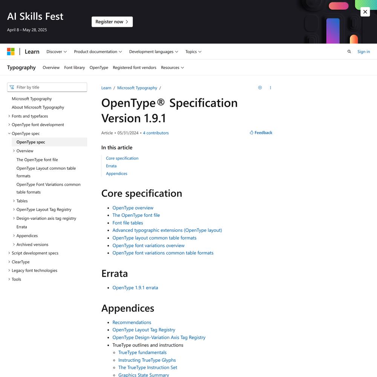Screen dimensions: 377x377
Task: Select the OpenType nav item
Action: pyautogui.click(x=99, y=67)
